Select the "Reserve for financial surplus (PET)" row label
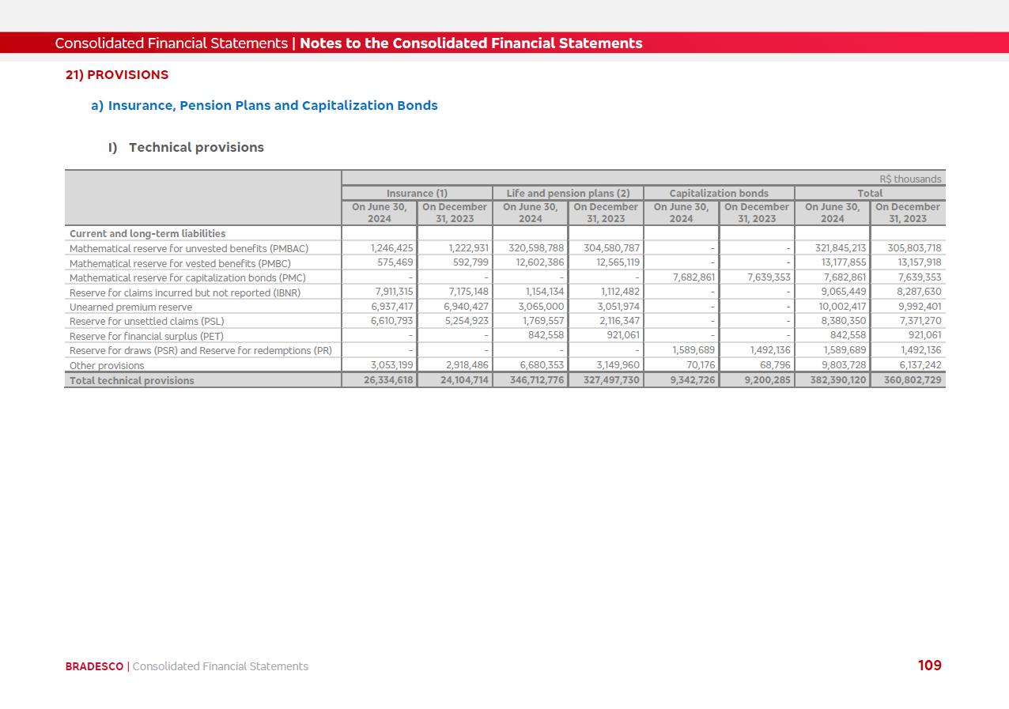Screen dimensions: 1009x709 pyautogui.click(x=146, y=336)
